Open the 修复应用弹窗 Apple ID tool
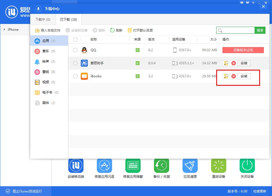This screenshot has width=272, height=196. (133, 166)
